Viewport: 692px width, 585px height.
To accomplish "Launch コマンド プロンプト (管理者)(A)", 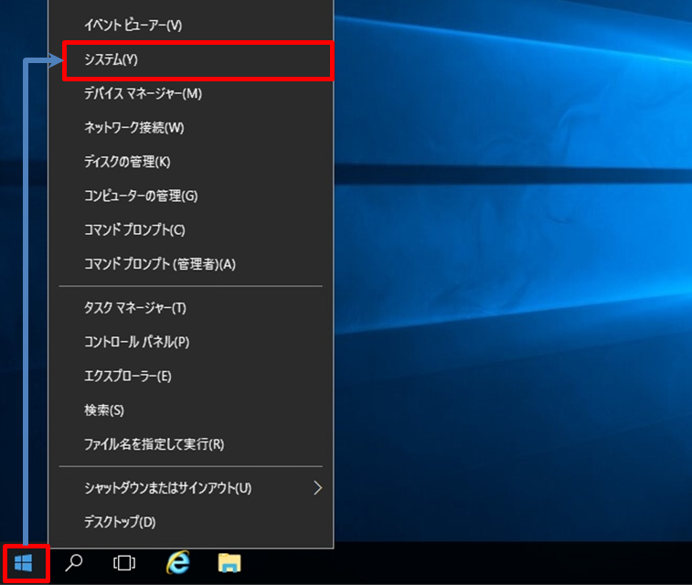I will [191, 264].
